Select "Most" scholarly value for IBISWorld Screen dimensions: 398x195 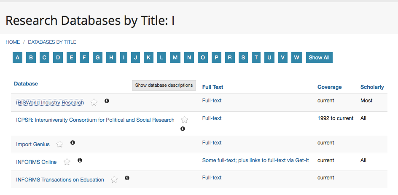tap(366, 100)
